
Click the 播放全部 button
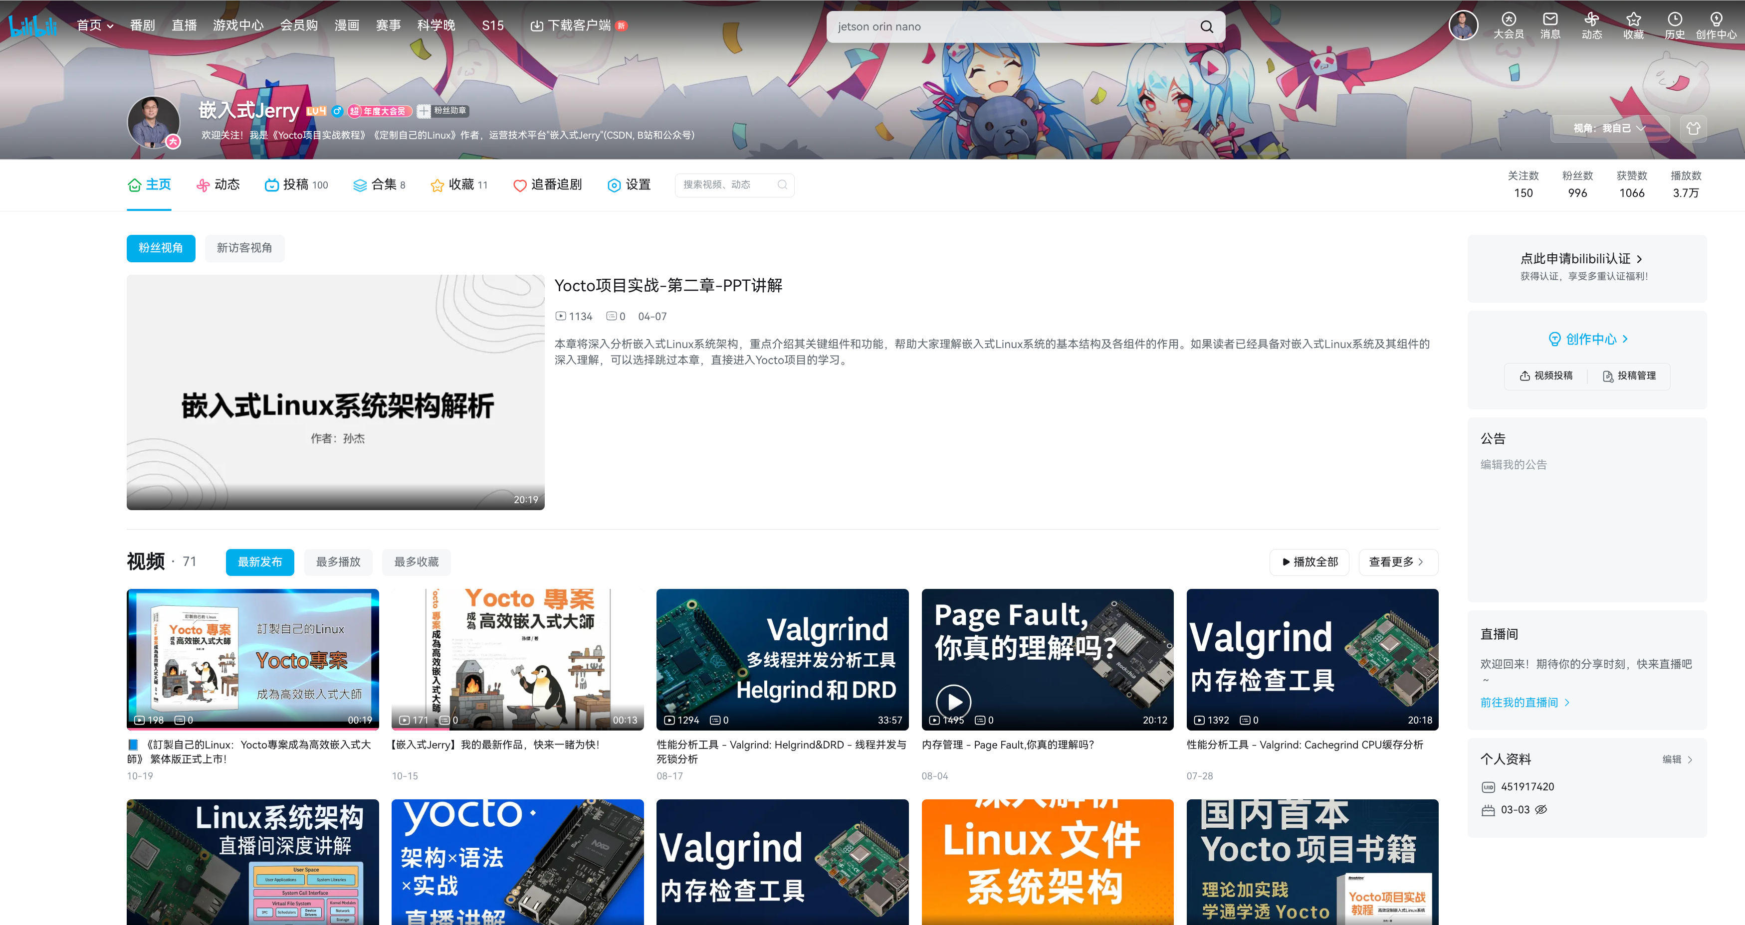click(x=1309, y=561)
